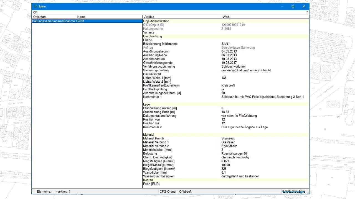Select the Haltungssanierungsmaßnahme SAN1 row
355x199 pixels.
(x=87, y=21)
